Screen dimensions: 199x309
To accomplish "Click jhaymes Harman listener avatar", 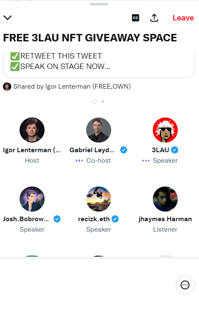I will (165, 199).
